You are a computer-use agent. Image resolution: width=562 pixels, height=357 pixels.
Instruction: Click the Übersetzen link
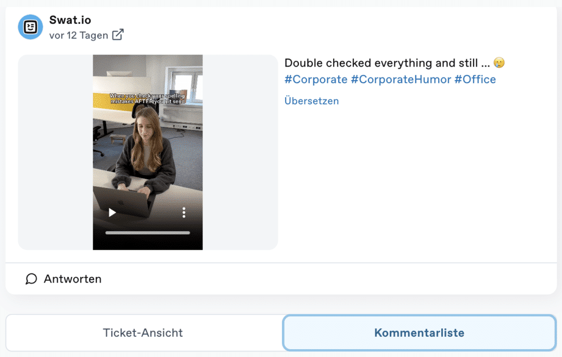(x=311, y=101)
